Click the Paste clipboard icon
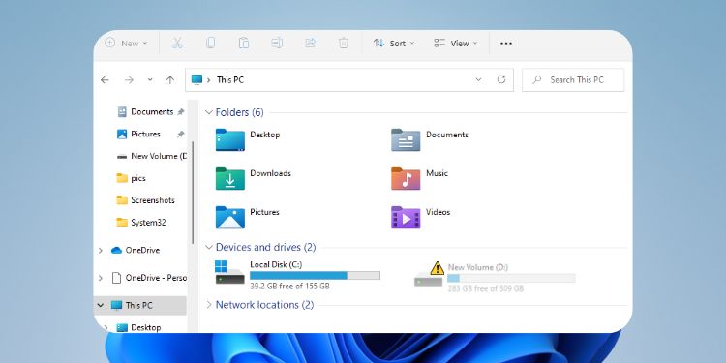The width and height of the screenshot is (726, 363). coord(244,43)
